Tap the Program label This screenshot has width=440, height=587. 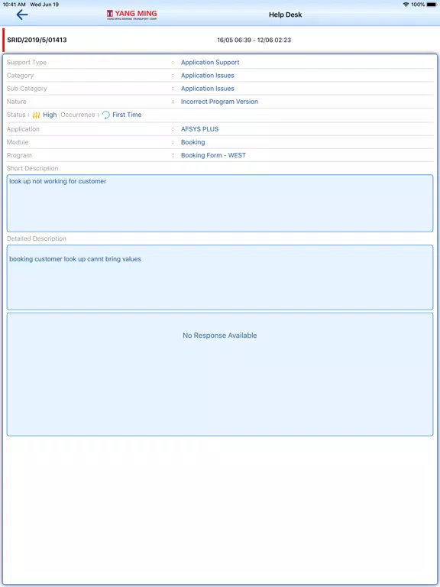tap(19, 155)
